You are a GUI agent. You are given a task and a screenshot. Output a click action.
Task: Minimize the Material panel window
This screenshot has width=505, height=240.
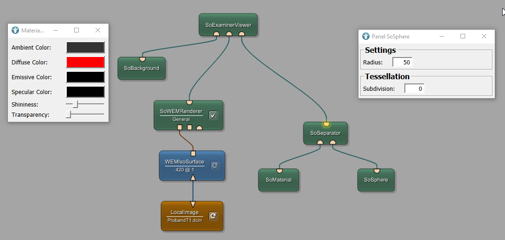tap(56, 31)
